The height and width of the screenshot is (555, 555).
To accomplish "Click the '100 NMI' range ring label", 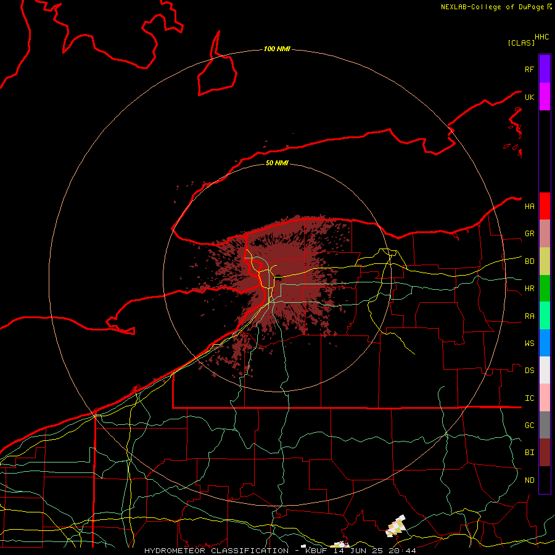I will point(277,49).
